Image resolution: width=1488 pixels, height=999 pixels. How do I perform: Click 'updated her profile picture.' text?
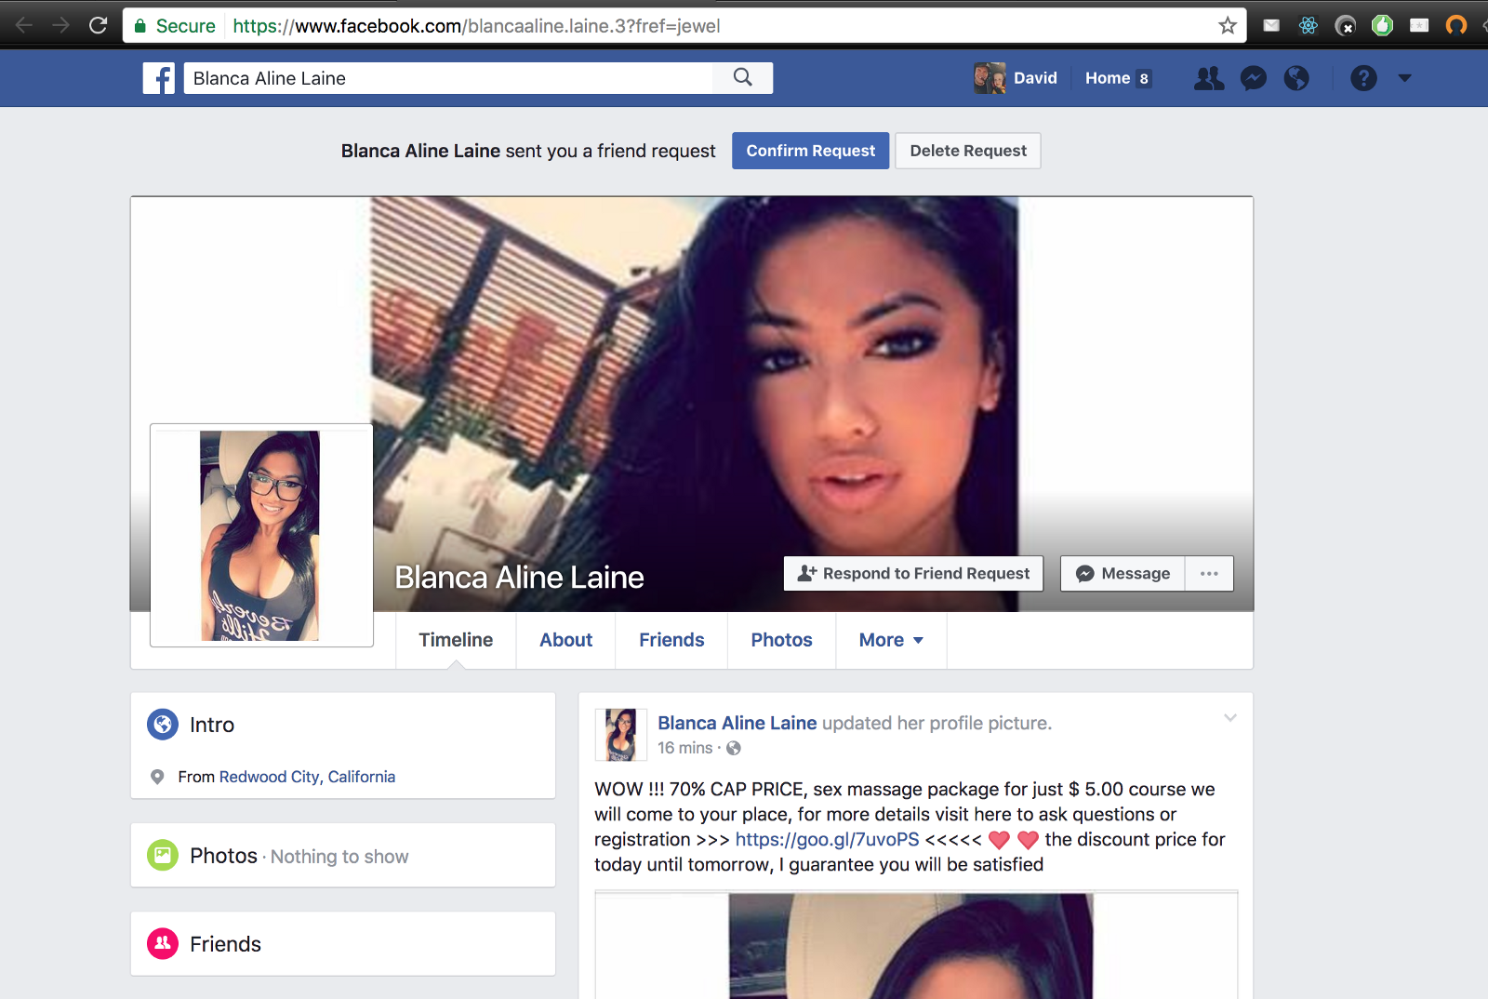pyautogui.click(x=937, y=723)
